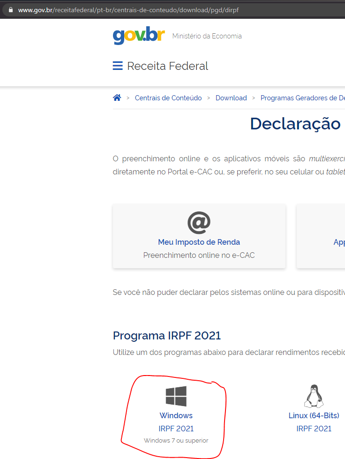
Task: Click the Windows logo icon
Action: pyautogui.click(x=176, y=396)
